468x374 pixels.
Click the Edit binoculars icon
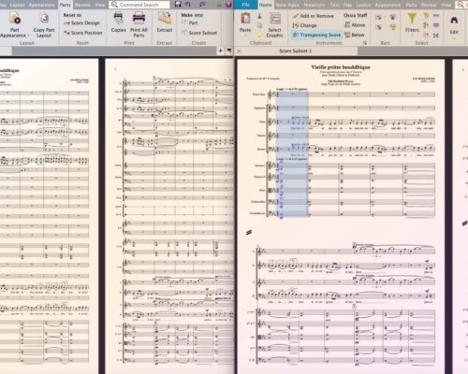pos(454,21)
